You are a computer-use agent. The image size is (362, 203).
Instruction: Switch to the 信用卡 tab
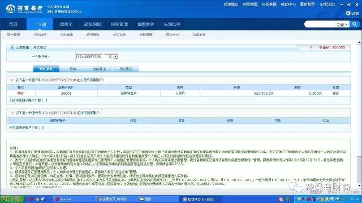(x=66, y=24)
